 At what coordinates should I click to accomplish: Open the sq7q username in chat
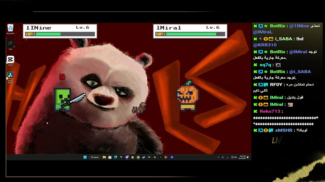pos(265,65)
